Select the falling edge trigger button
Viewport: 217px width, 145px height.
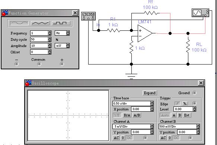point(185,103)
